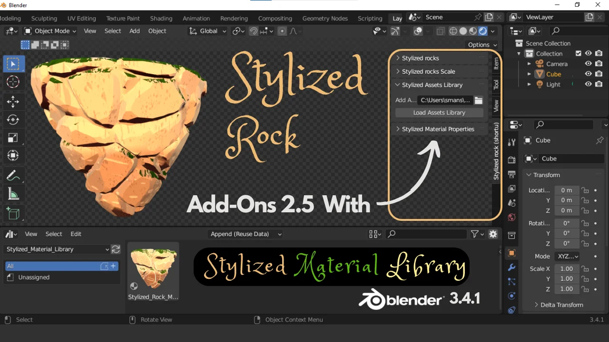609x342 pixels.
Task: Select the Move tool
Action: pyautogui.click(x=13, y=101)
